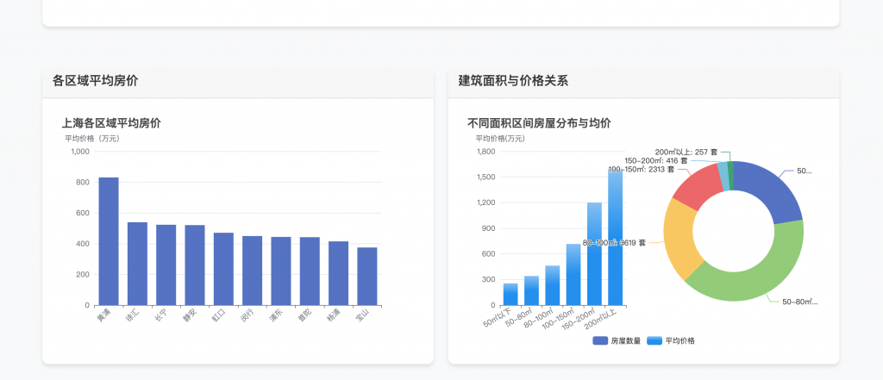Click the 各区域平均房价 card header
The image size is (883, 380).
pos(238,84)
